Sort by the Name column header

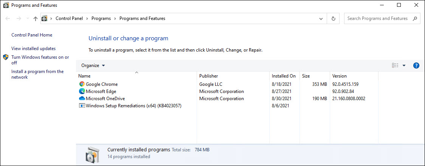click(136, 76)
